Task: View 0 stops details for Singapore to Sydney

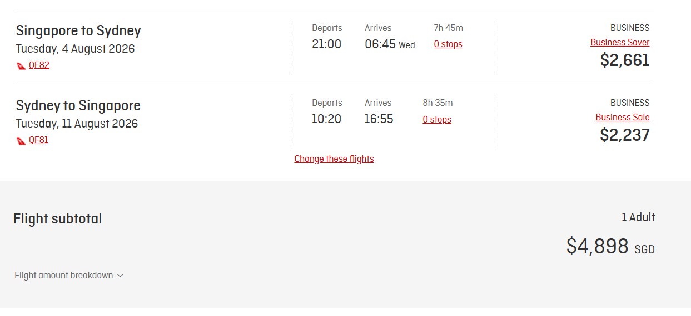Action: pyautogui.click(x=448, y=44)
